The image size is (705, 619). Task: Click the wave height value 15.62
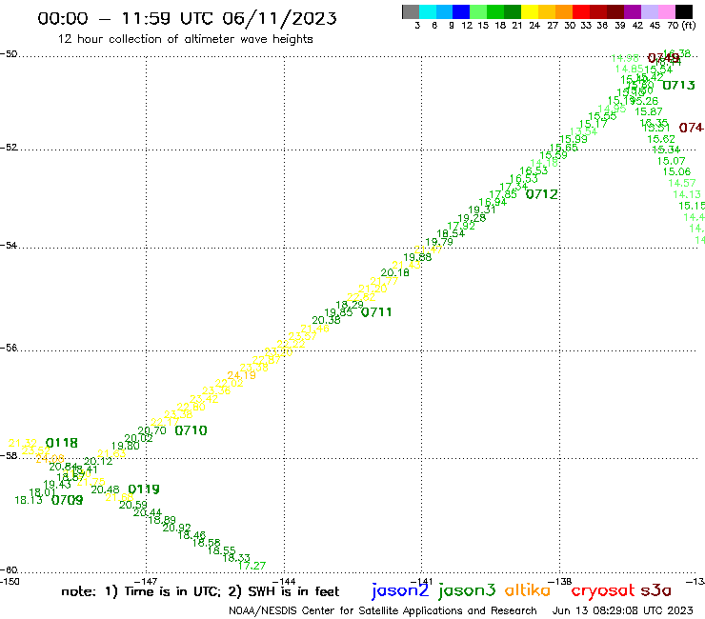[661, 139]
